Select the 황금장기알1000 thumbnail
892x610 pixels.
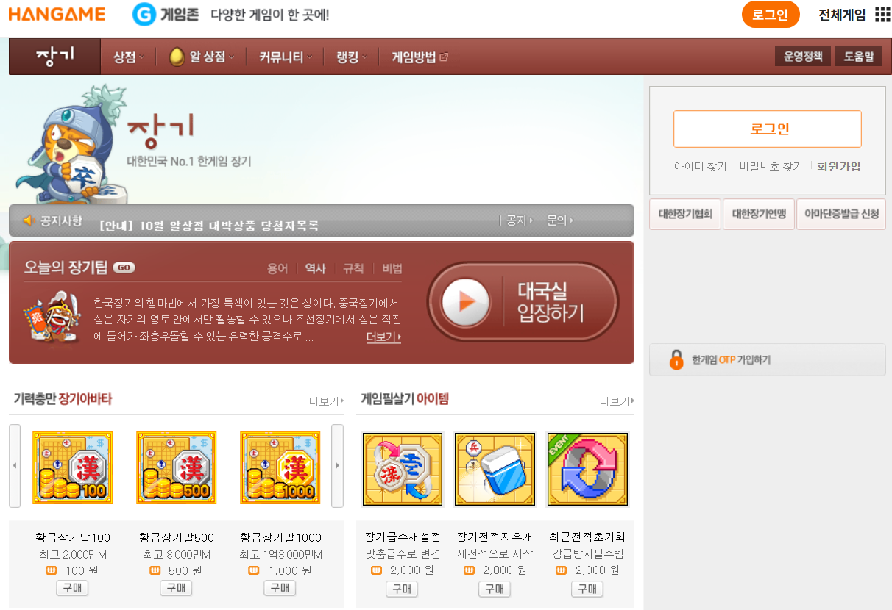tap(280, 467)
